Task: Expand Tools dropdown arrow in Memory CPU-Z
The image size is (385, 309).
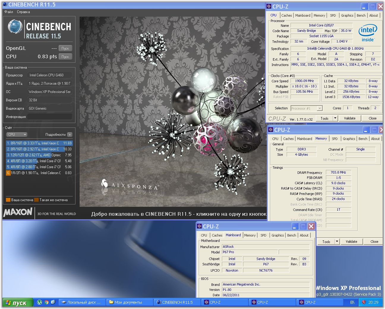Action: (x=337, y=242)
